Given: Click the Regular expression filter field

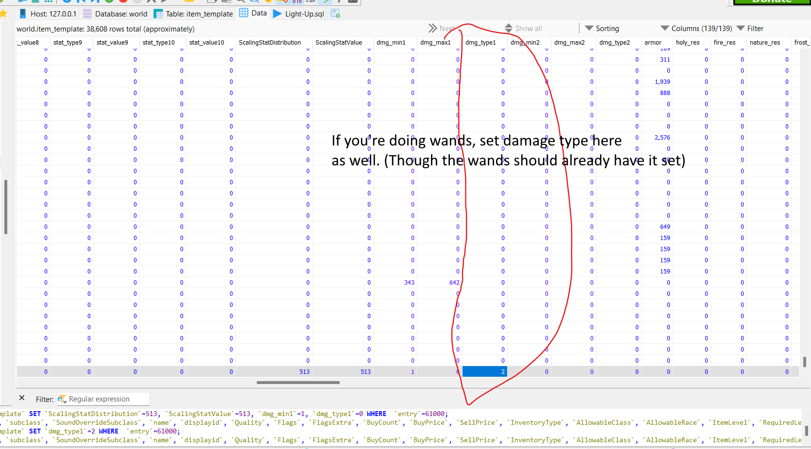Looking at the screenshot, I should click(x=103, y=399).
